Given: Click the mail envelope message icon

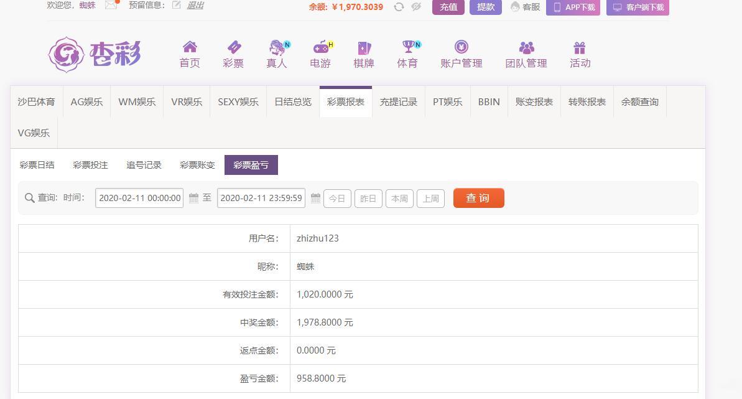Looking at the screenshot, I should [x=111, y=5].
